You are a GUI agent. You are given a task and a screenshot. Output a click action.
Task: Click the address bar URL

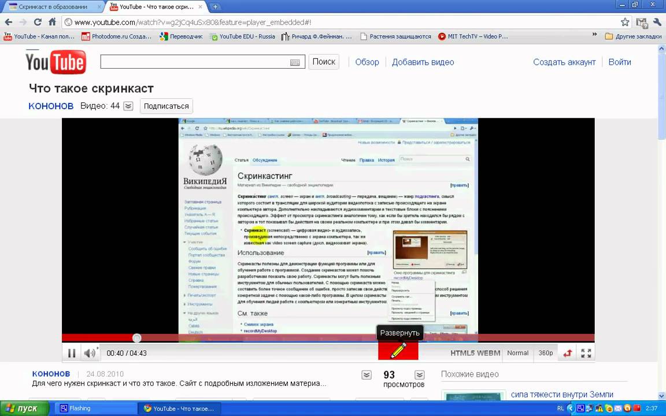(x=193, y=22)
